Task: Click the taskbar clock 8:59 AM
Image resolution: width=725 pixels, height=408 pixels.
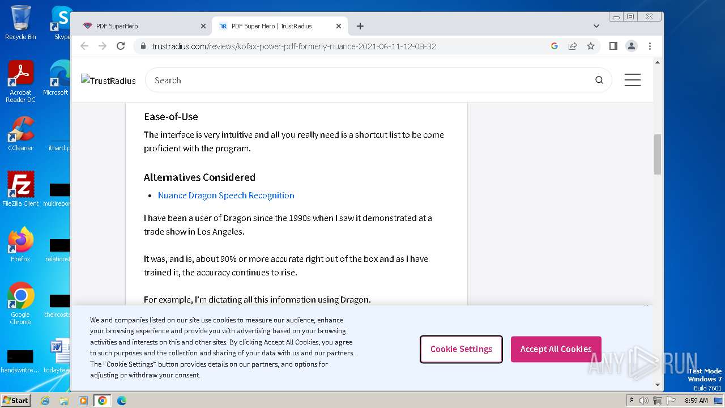Action: point(696,401)
